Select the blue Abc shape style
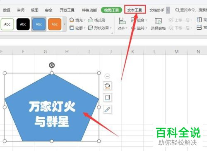Screen dimensions: 207x151 pos(39,24)
